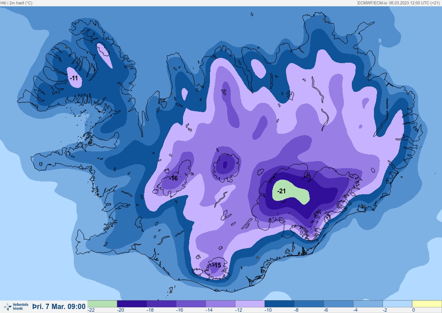Viewport: 442px width, 313px height.
Task: Click the -11 temperature label in Westfjords
Action: tap(74, 78)
